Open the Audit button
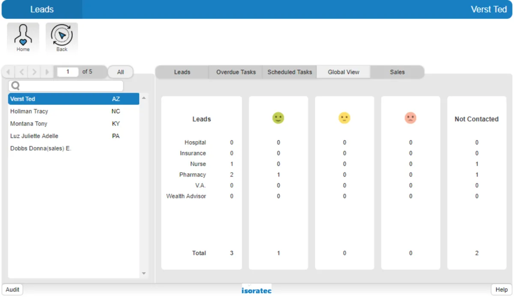The image size is (514, 297). coord(12,290)
